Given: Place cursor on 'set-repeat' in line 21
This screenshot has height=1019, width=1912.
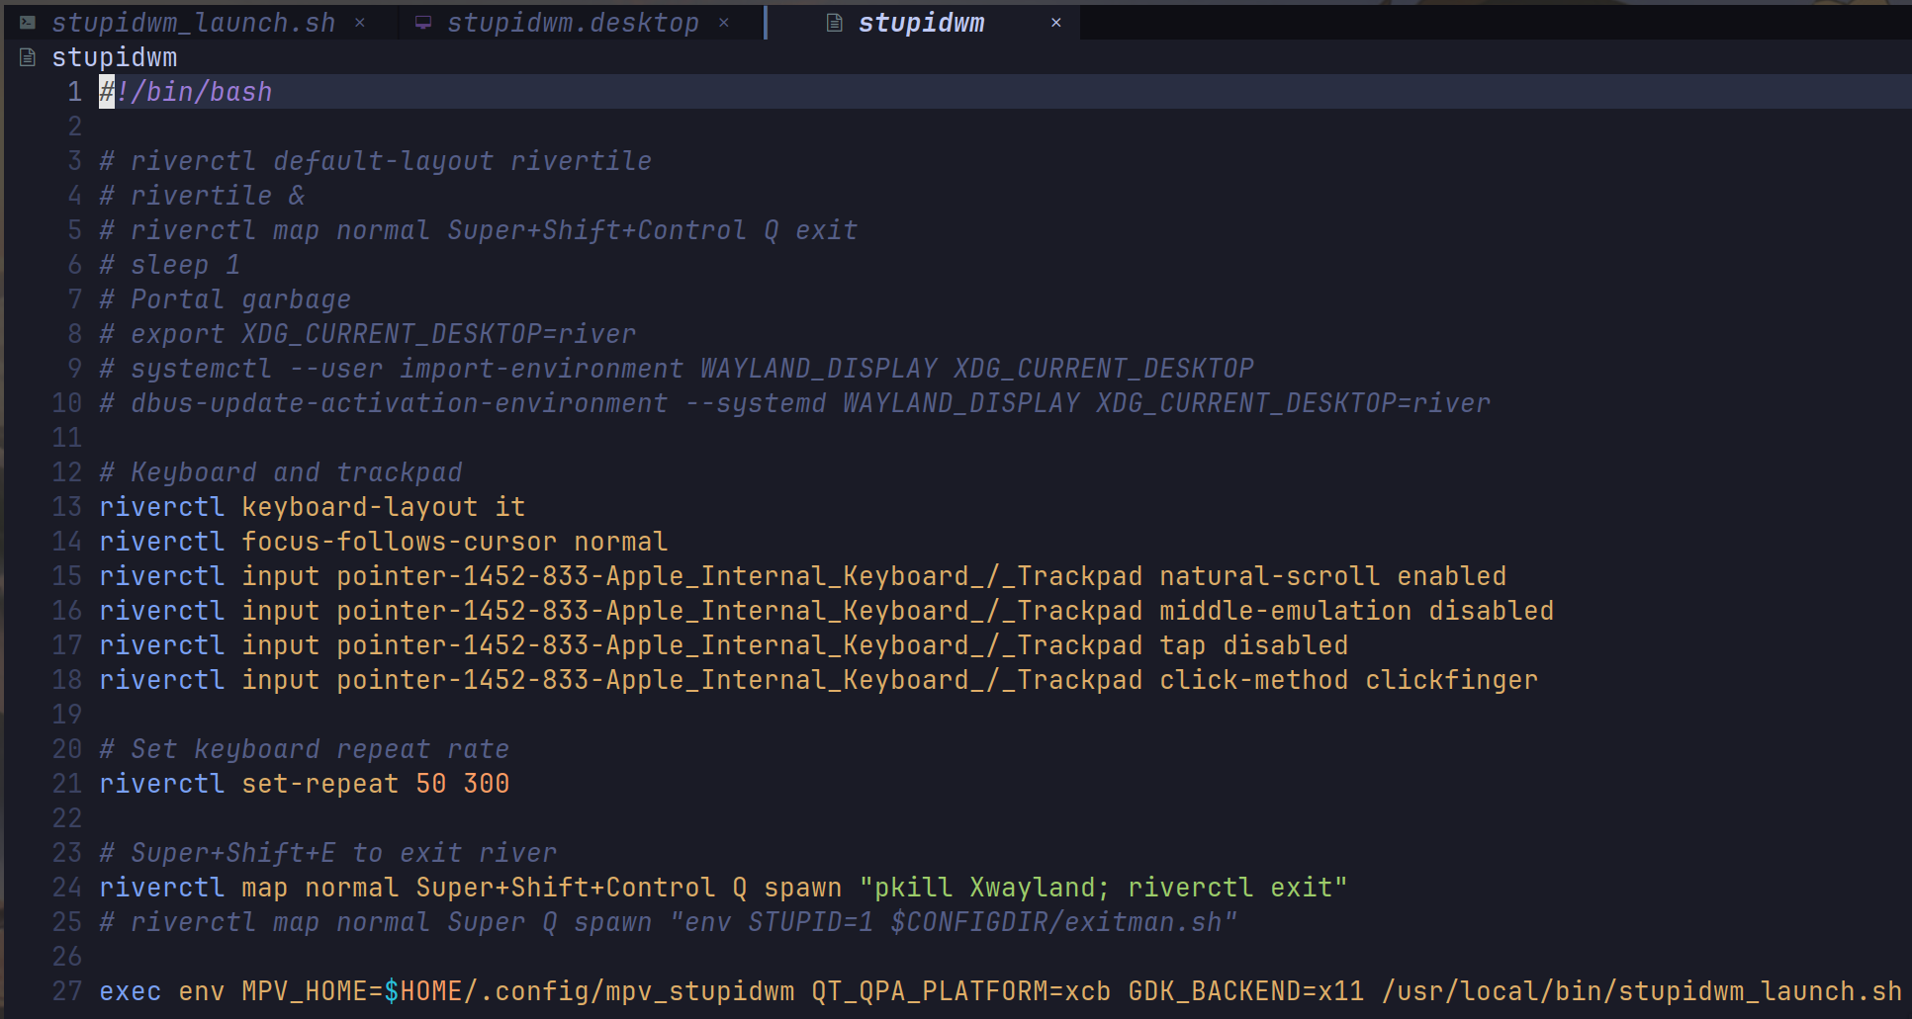Looking at the screenshot, I should pos(319,784).
